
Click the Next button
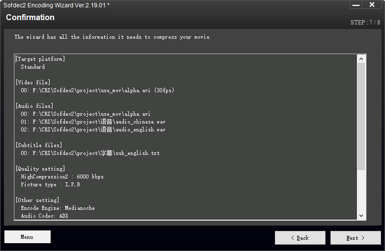point(355,238)
